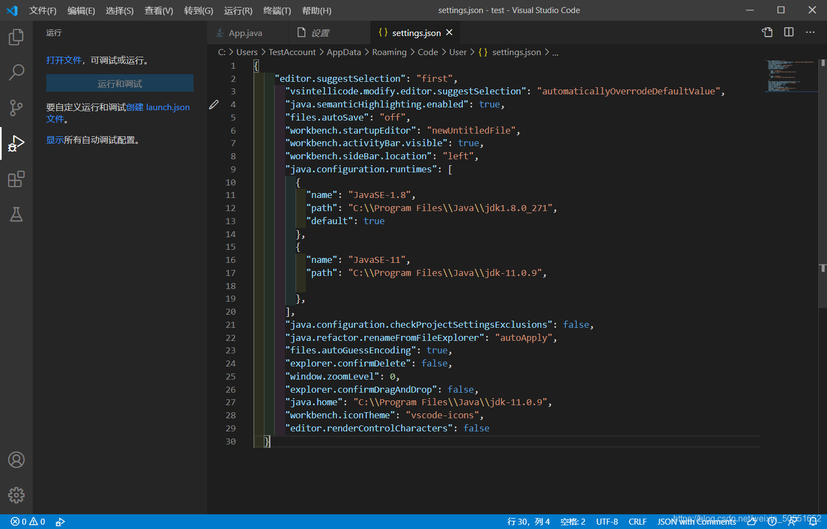The height and width of the screenshot is (529, 827).
Task: Open the 帮助(H) menu
Action: 316,10
